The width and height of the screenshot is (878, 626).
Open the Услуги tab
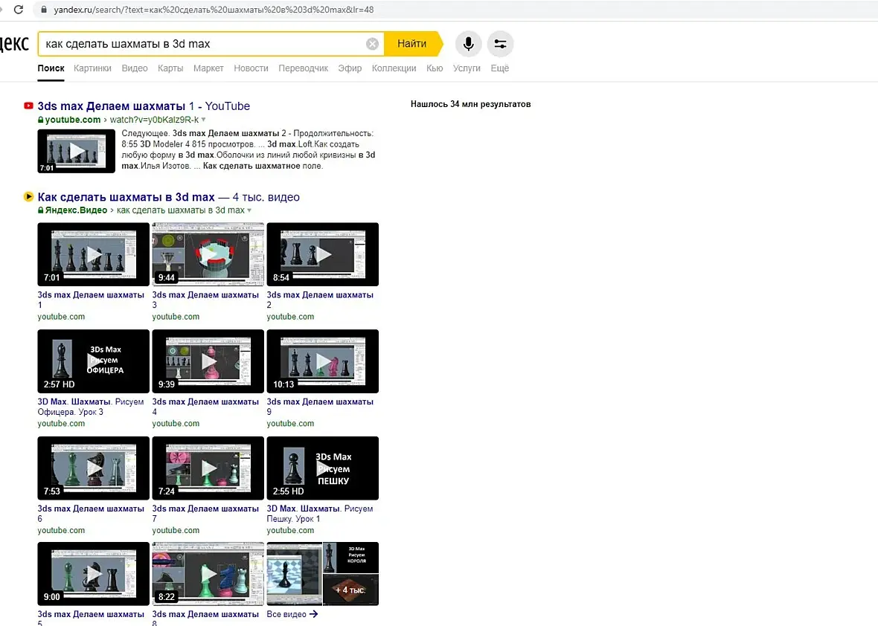(x=467, y=68)
